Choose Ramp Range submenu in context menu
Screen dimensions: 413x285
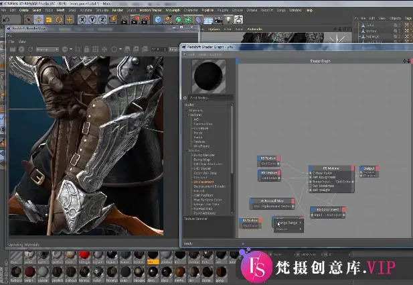point(288,223)
